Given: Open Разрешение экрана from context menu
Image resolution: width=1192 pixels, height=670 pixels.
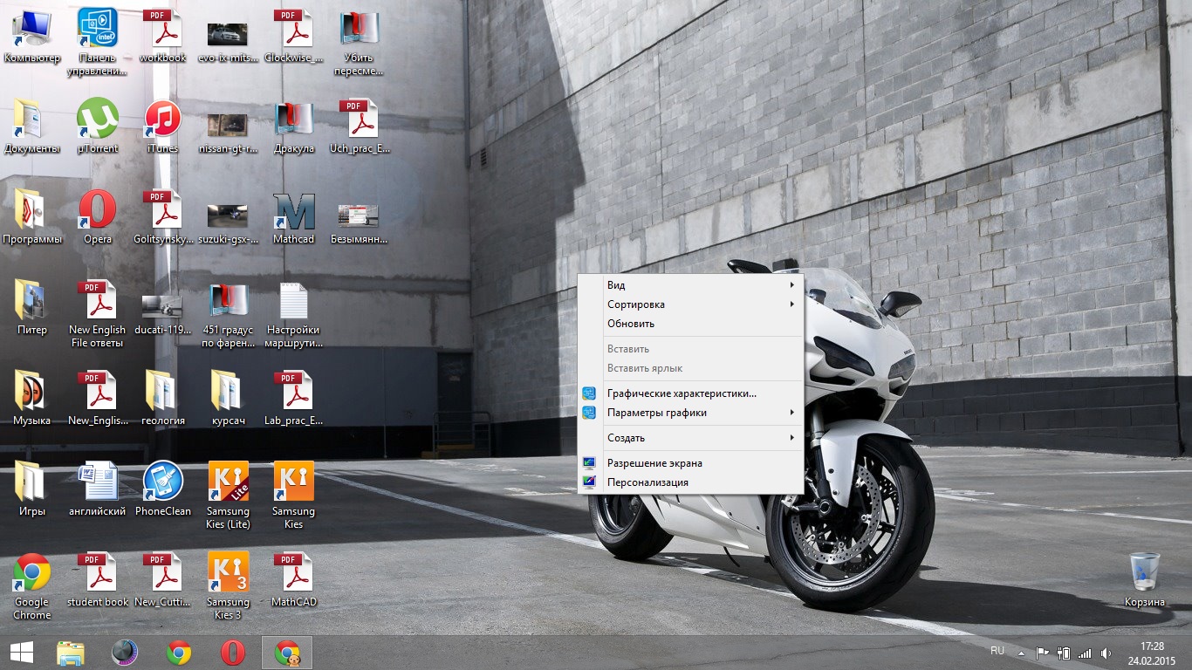Looking at the screenshot, I should pyautogui.click(x=690, y=463).
